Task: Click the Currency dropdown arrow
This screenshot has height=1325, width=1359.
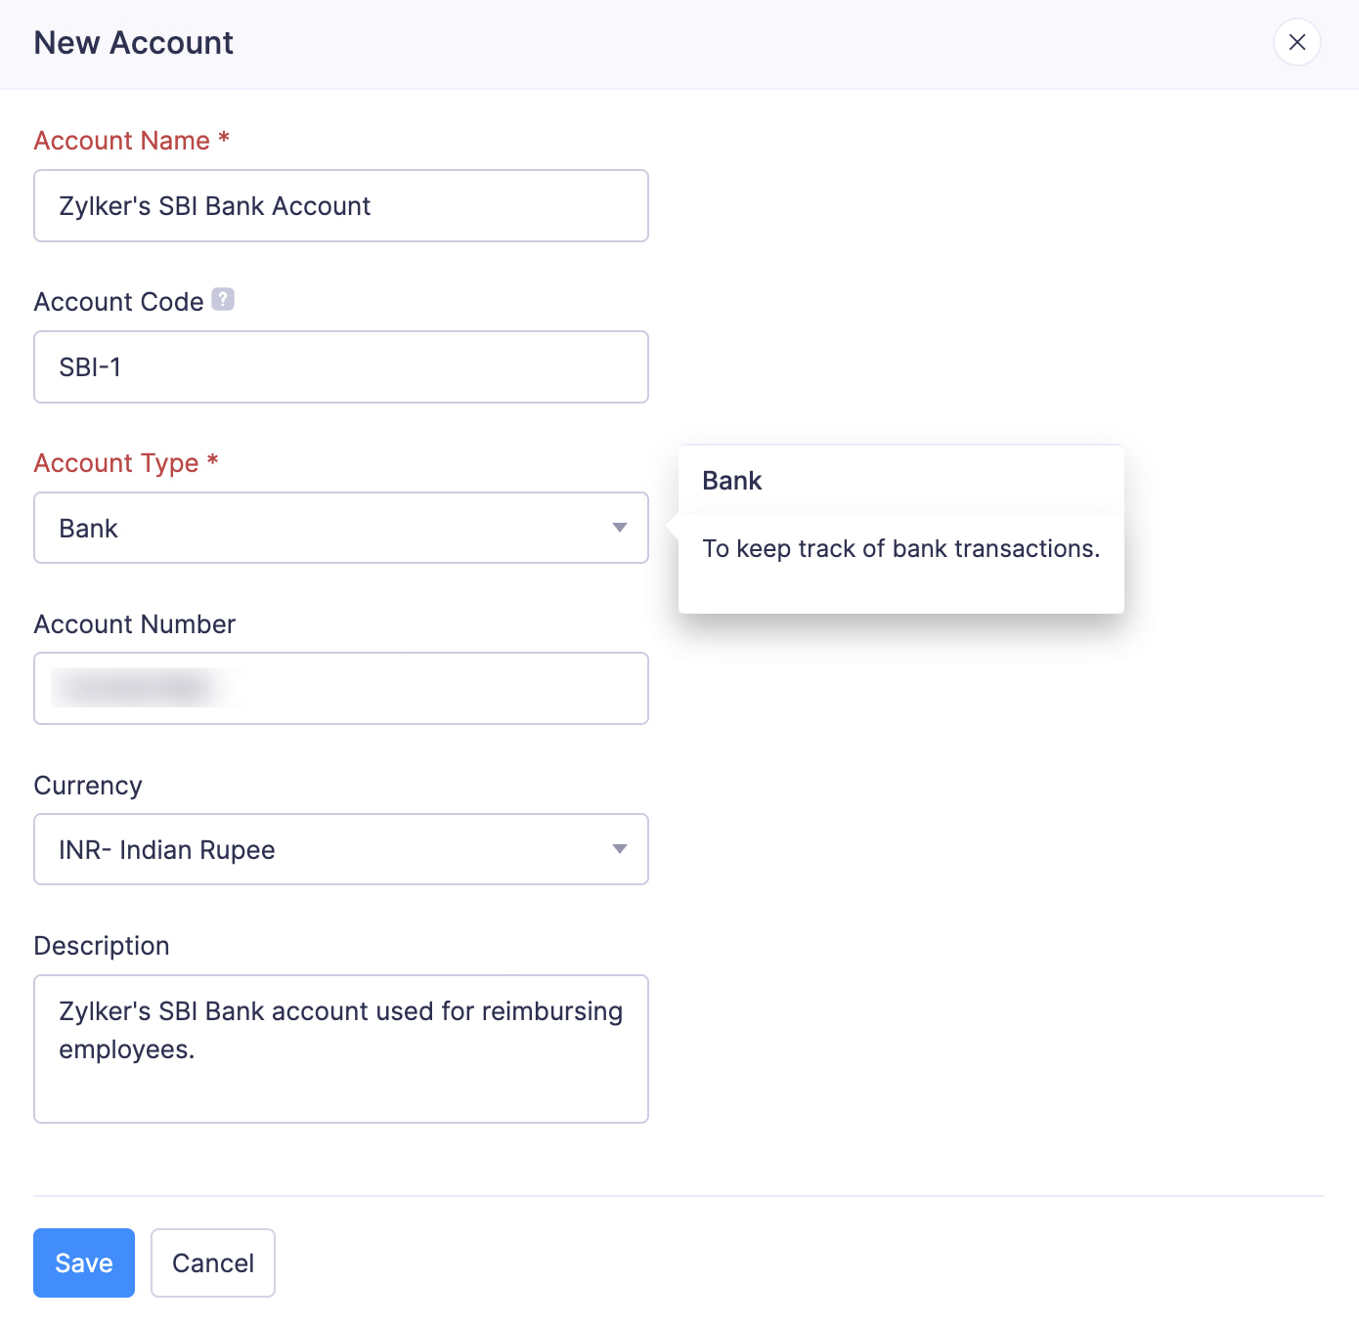Action: click(619, 849)
